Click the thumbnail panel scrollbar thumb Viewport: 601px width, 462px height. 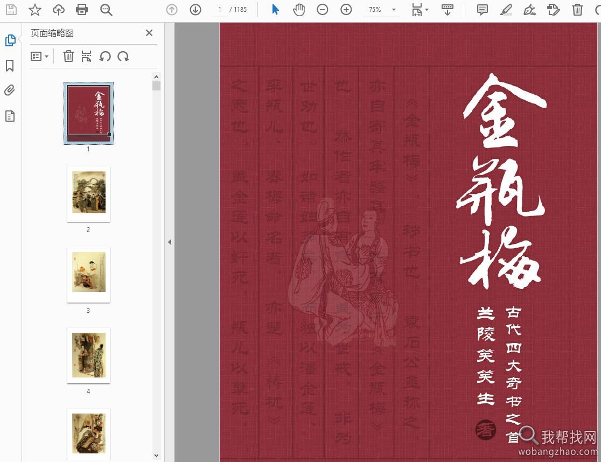coord(156,86)
